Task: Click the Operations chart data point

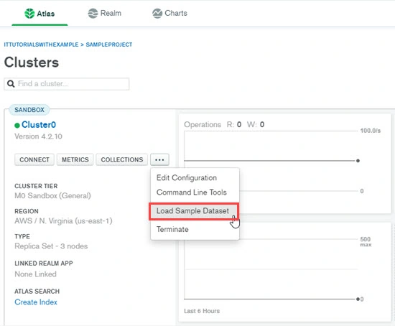Action: (x=358, y=161)
